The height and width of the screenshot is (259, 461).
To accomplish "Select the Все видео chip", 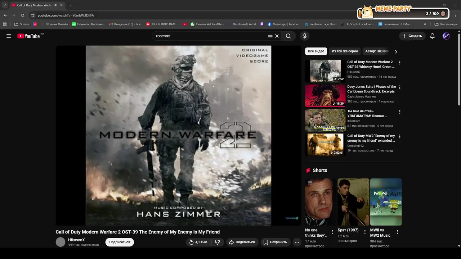I will click(x=316, y=51).
